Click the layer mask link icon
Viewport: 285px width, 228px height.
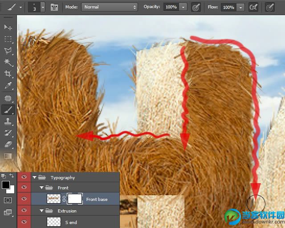point(64,199)
